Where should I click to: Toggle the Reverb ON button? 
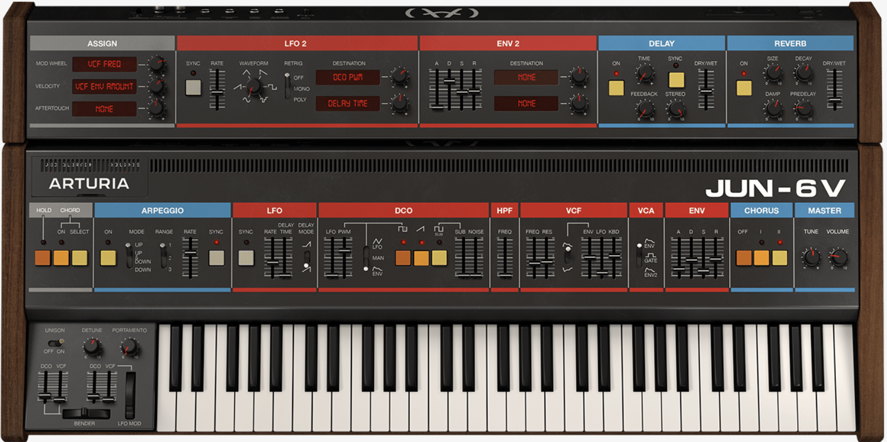pyautogui.click(x=744, y=88)
